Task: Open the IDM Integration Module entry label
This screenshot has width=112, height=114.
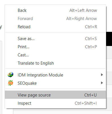Action: (x=40, y=75)
